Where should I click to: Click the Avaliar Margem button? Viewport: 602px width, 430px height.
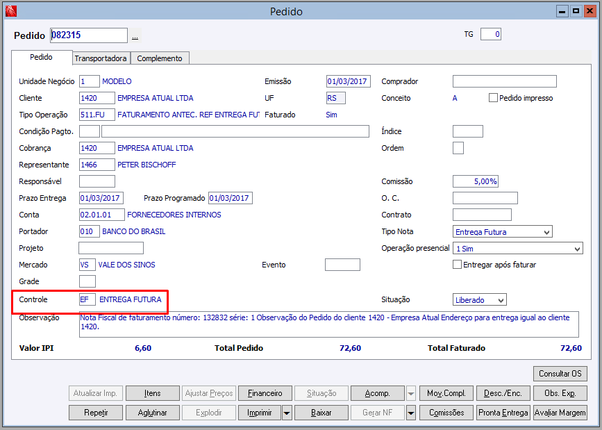560,413
